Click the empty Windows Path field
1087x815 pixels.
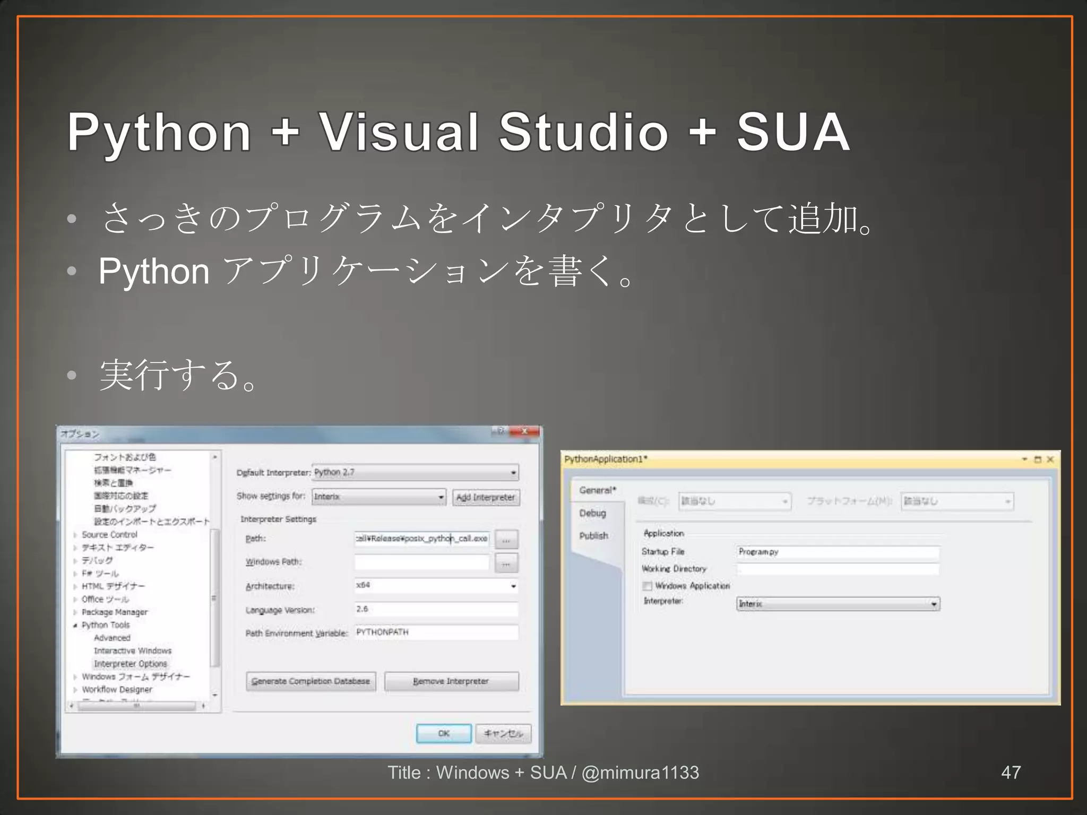(422, 562)
